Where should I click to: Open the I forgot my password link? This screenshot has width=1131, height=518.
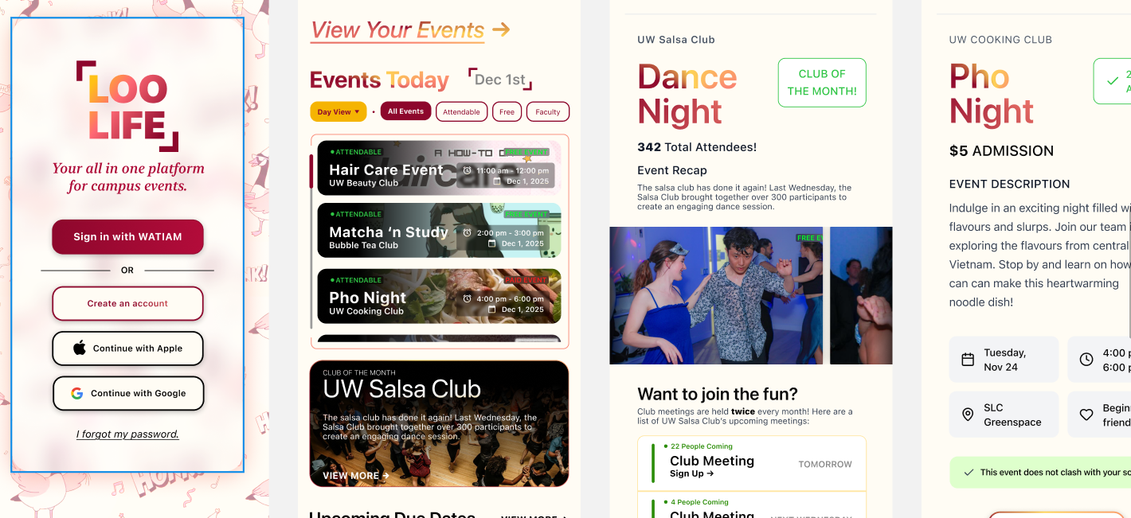[x=127, y=434]
